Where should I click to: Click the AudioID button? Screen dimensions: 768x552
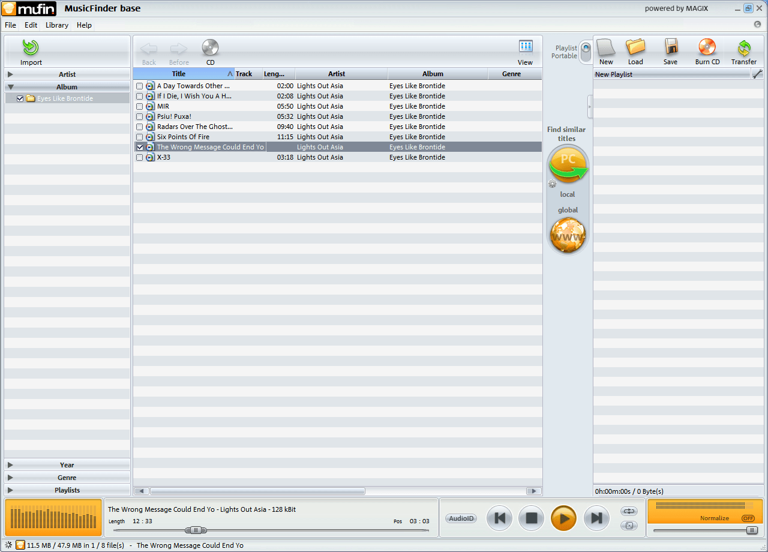coord(461,518)
